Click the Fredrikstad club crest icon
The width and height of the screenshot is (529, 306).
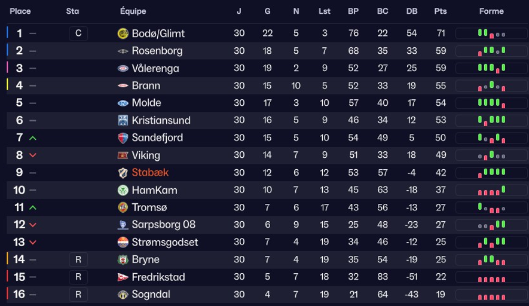[123, 277]
